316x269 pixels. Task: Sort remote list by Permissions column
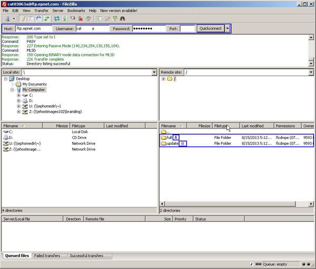click(x=288, y=126)
